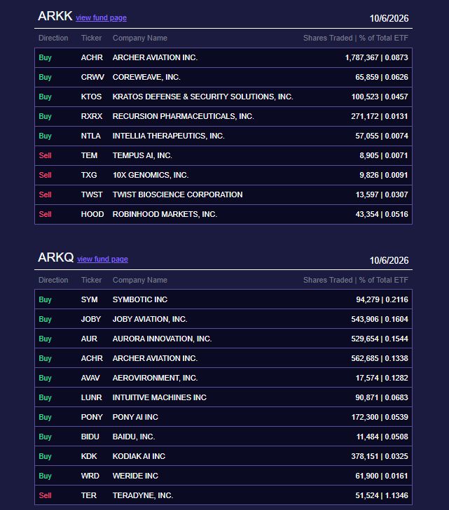
Task: Click shares value 94,279 | 0.2116
Action: (382, 299)
